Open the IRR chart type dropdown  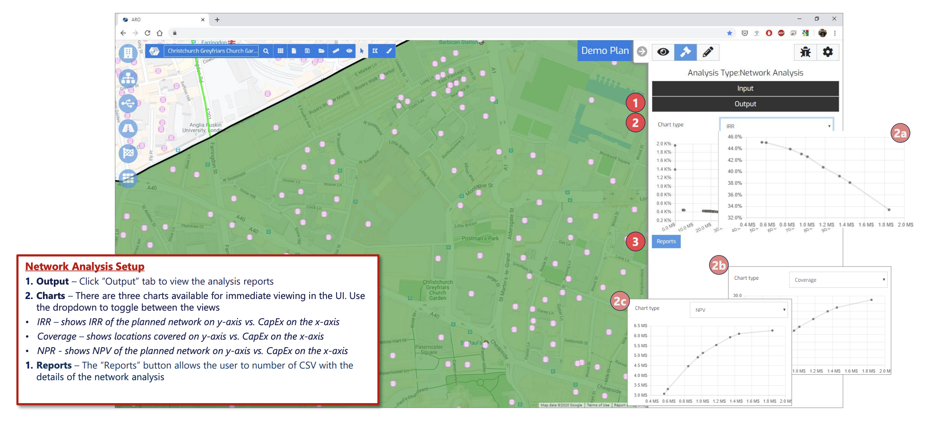pos(776,126)
